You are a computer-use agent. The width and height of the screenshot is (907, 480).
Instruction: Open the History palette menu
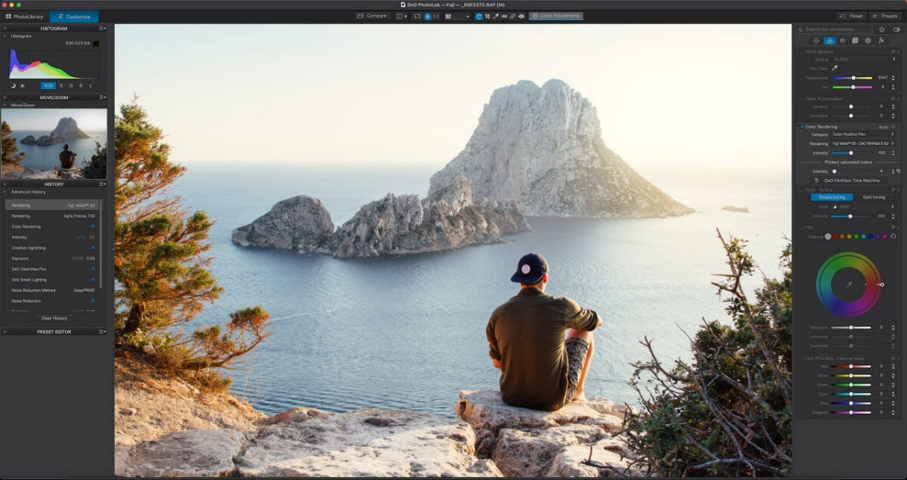point(103,184)
